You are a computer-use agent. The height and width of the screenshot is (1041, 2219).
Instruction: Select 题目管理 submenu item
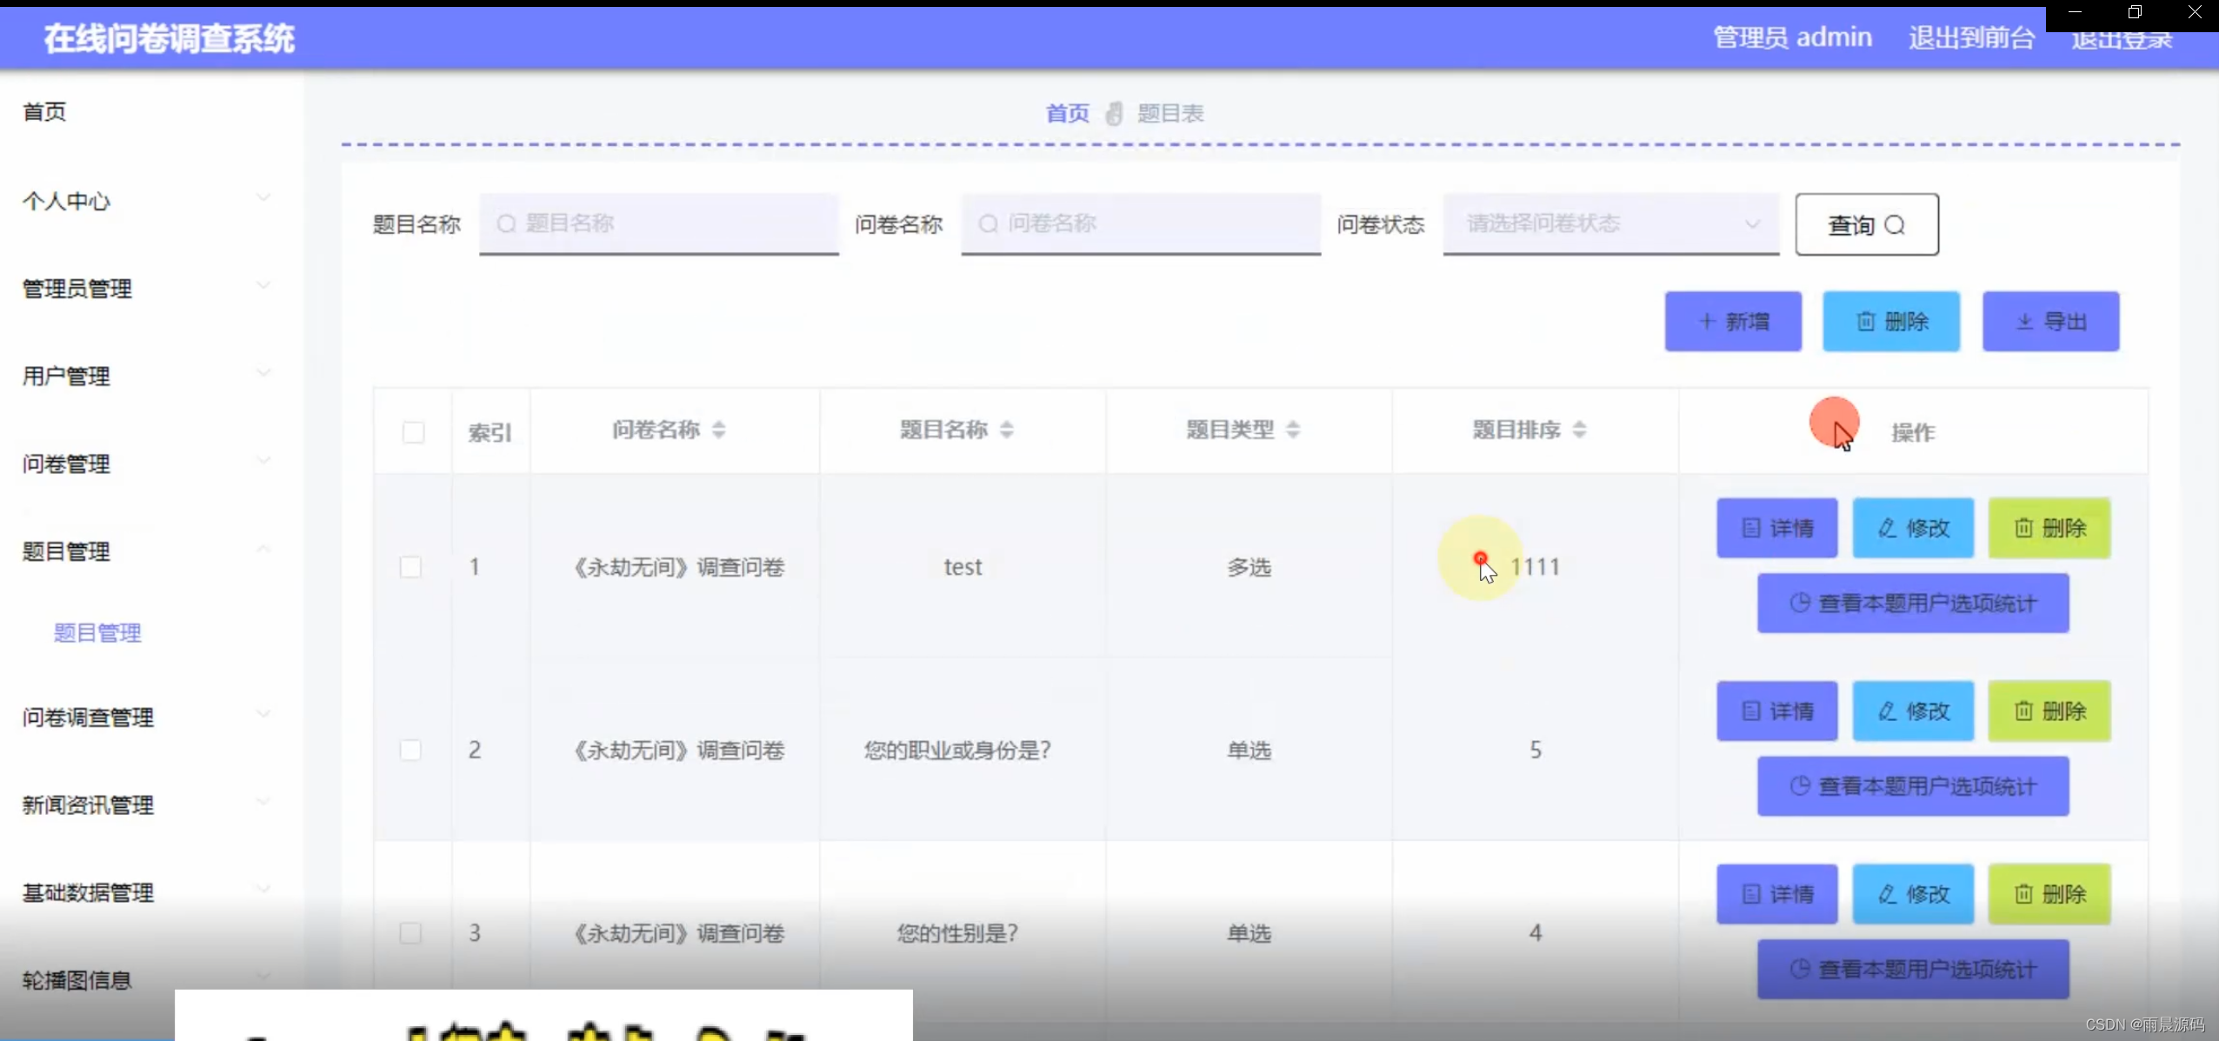[97, 633]
